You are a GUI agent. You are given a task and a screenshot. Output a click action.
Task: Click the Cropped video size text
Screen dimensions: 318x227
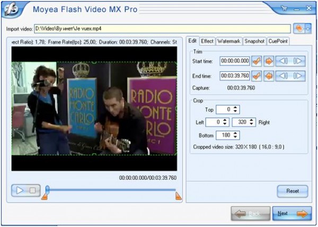point(238,147)
